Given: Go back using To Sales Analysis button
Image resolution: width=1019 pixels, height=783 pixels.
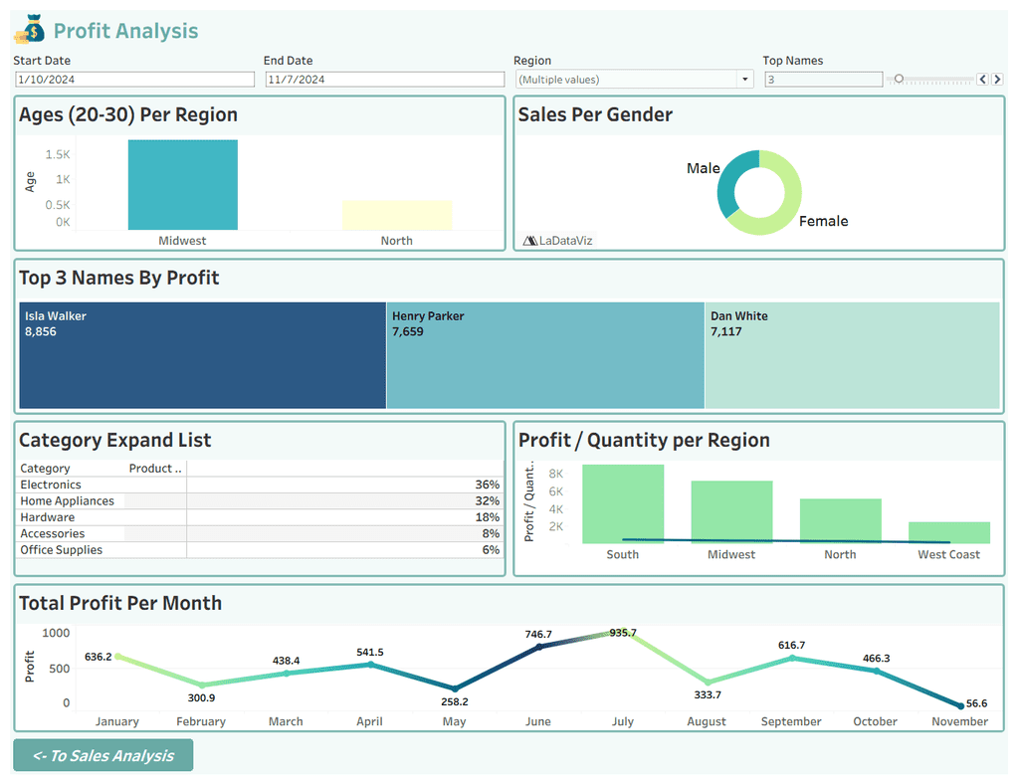Looking at the screenshot, I should click(103, 755).
